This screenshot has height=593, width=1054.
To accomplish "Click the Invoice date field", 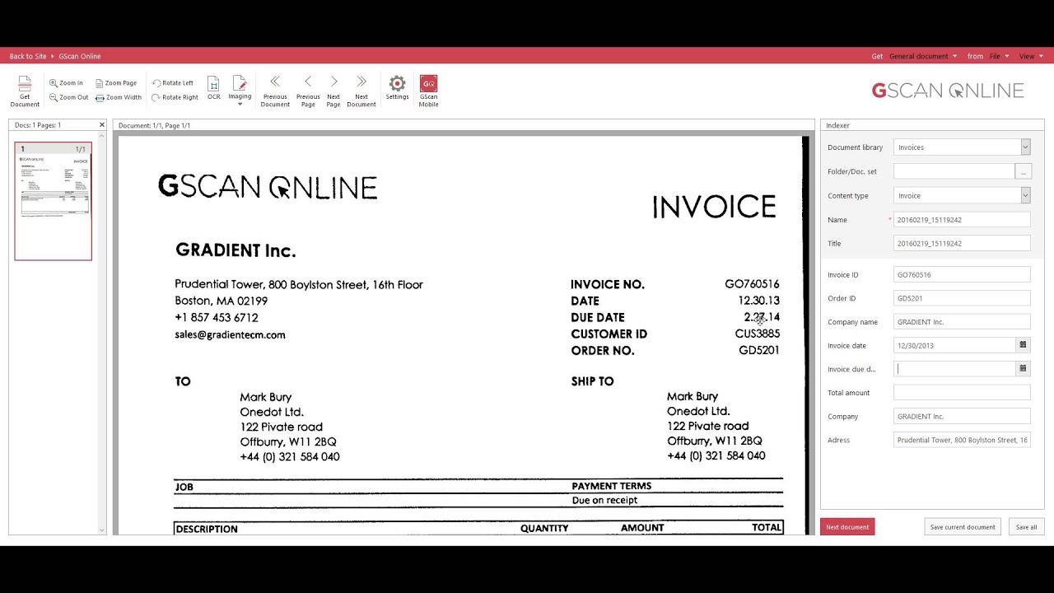I will point(954,346).
